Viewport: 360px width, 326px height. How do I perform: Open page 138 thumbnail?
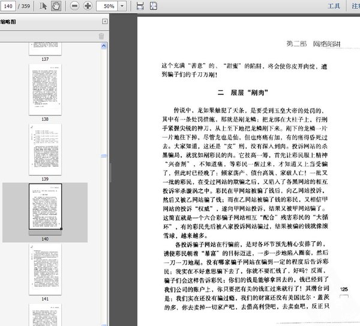coord(45,90)
